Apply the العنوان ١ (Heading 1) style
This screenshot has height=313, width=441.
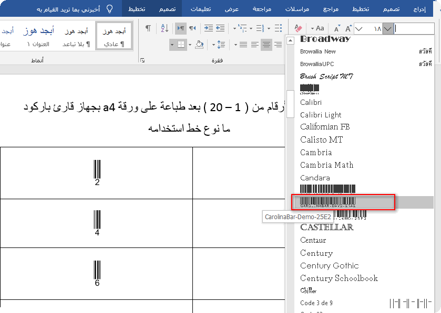click(x=38, y=37)
